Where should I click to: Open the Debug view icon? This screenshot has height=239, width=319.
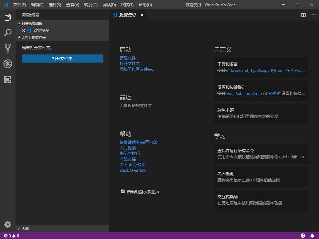point(7,64)
